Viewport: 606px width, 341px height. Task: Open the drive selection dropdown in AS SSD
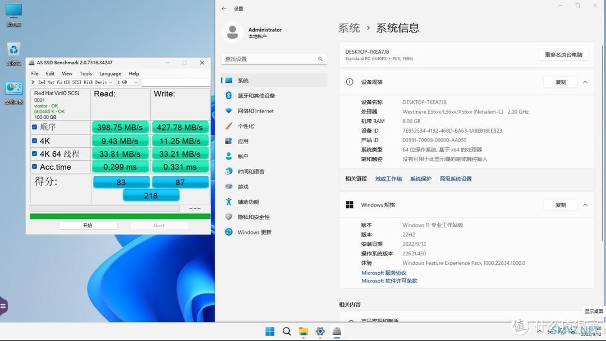tap(72, 82)
